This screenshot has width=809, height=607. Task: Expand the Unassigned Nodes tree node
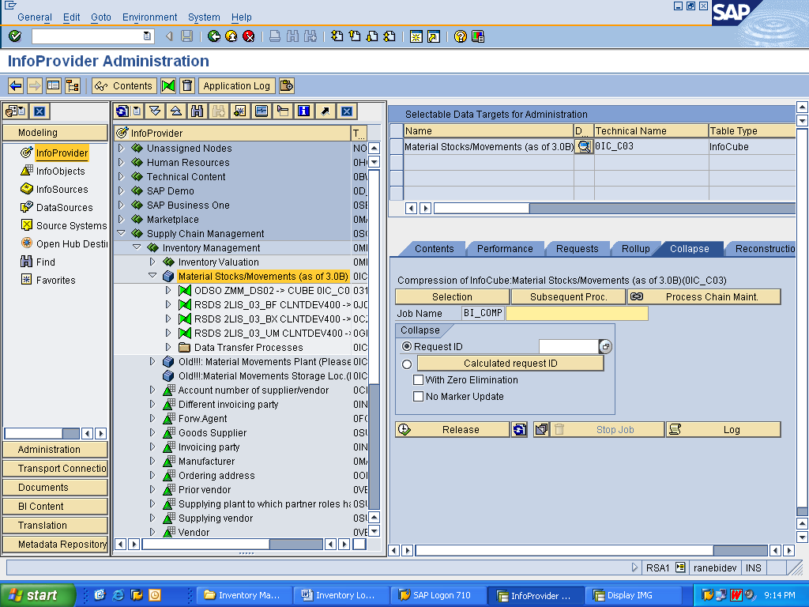pyautogui.click(x=121, y=148)
